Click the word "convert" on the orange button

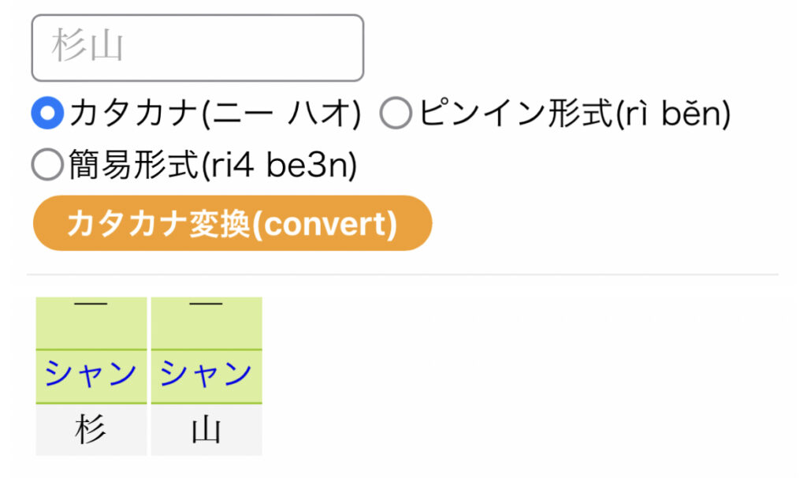[x=327, y=224]
